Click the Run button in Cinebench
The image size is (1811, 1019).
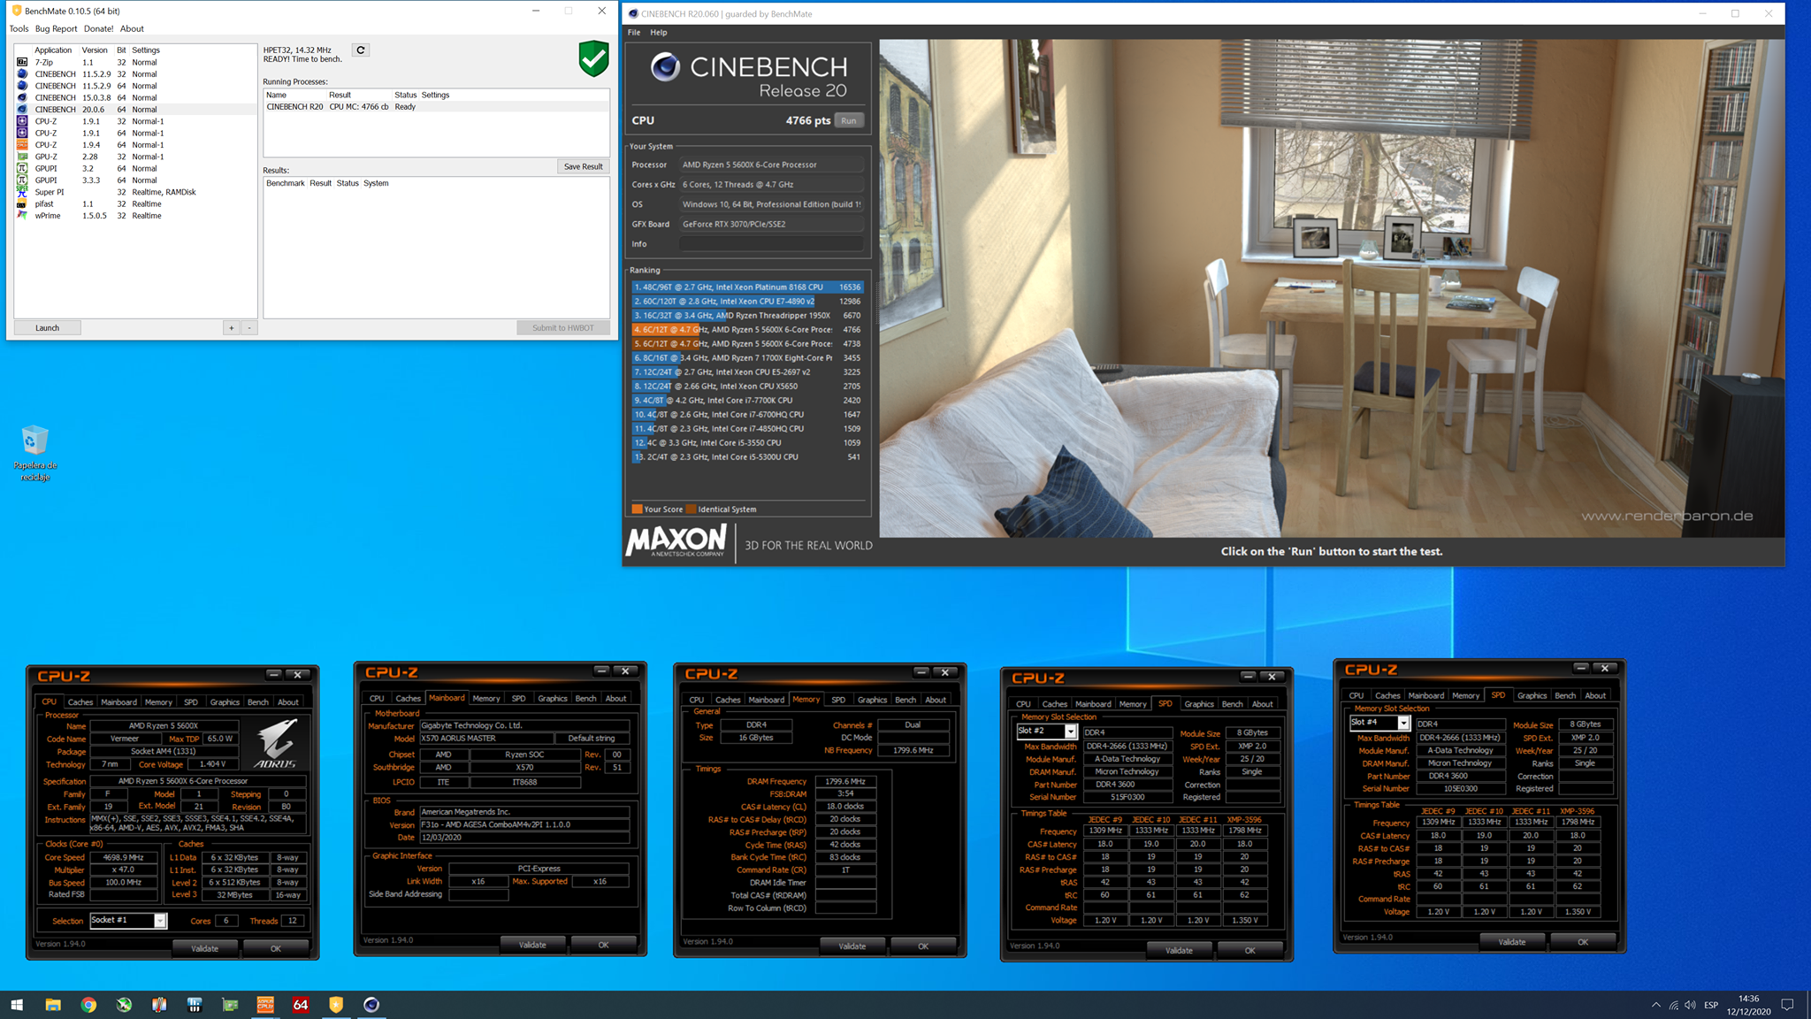(849, 120)
